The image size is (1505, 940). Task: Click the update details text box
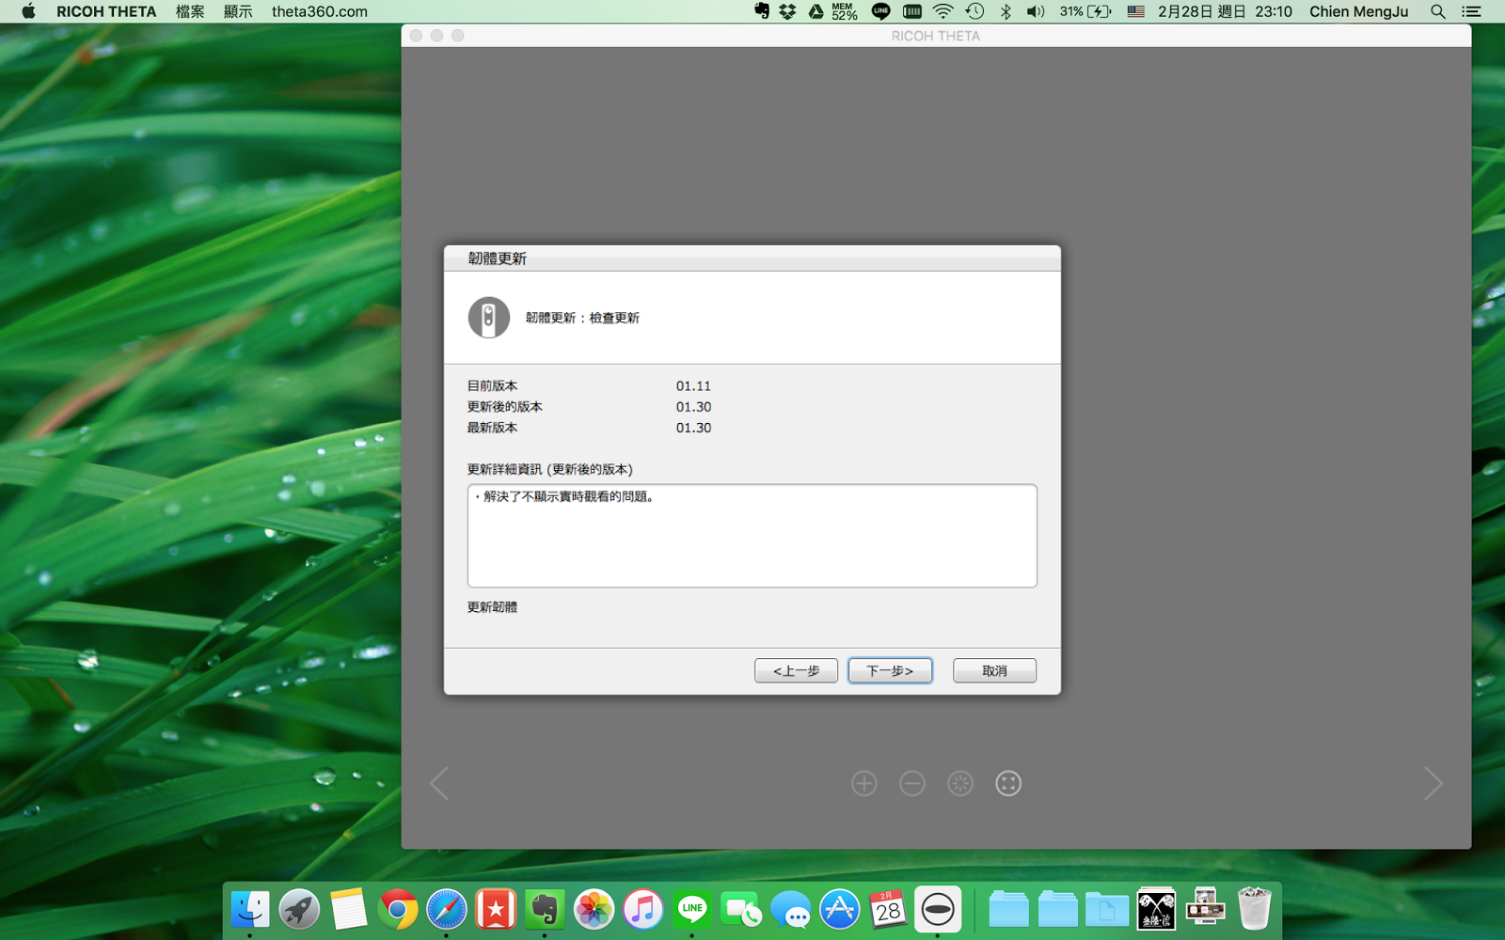[752, 536]
